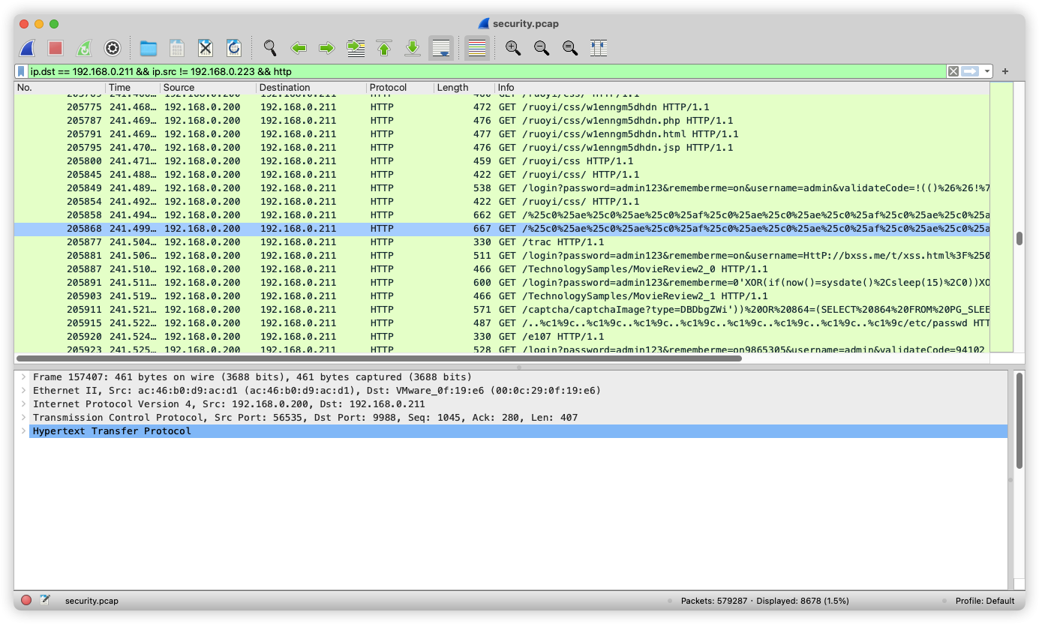Click Profile: Default in status bar

click(x=985, y=601)
